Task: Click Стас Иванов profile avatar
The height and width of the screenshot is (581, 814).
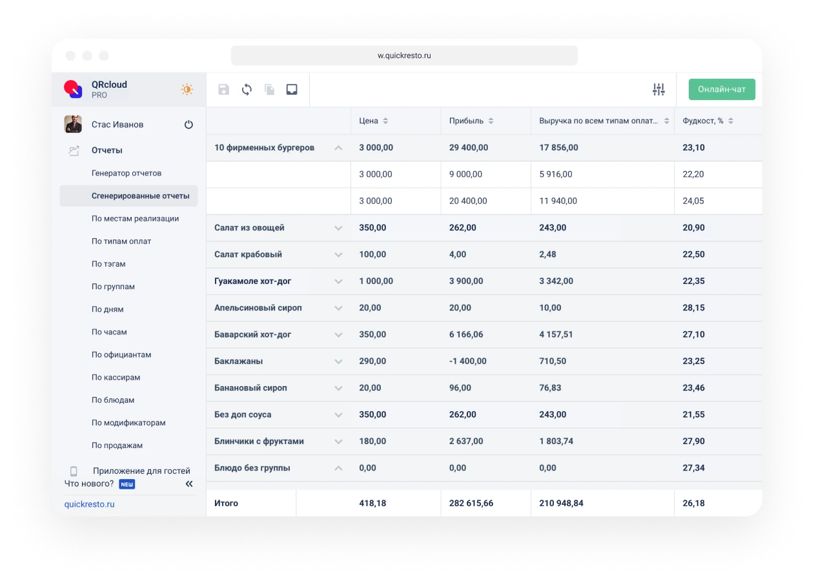Action: pyautogui.click(x=73, y=125)
